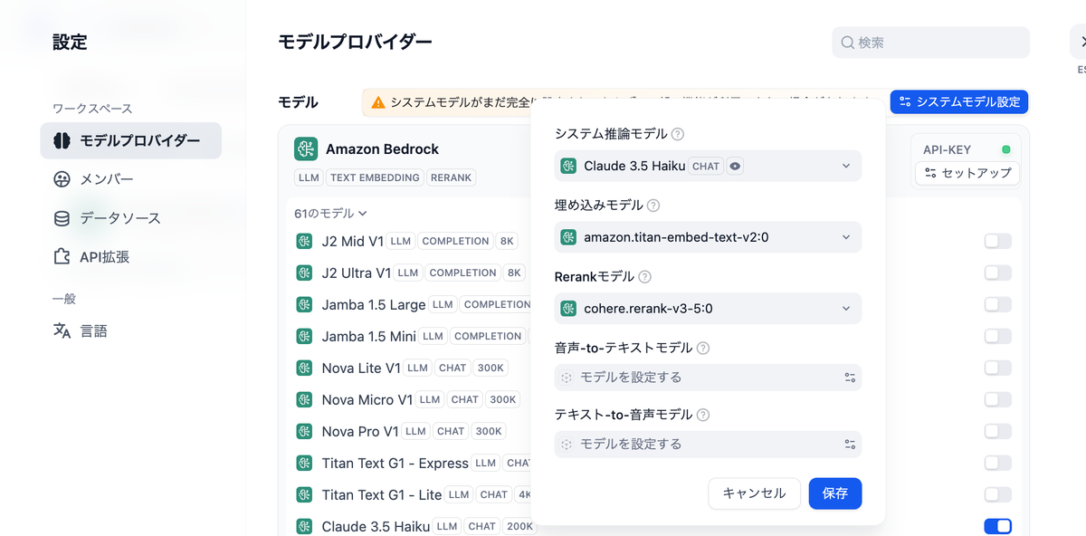Click the settings sliders icon in テキスト-to-音声モデル field
1086x536 pixels.
pyautogui.click(x=850, y=444)
